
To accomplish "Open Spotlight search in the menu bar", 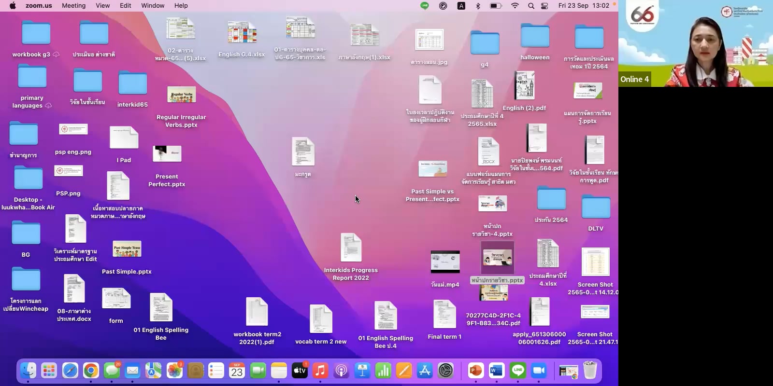I will pos(531,6).
